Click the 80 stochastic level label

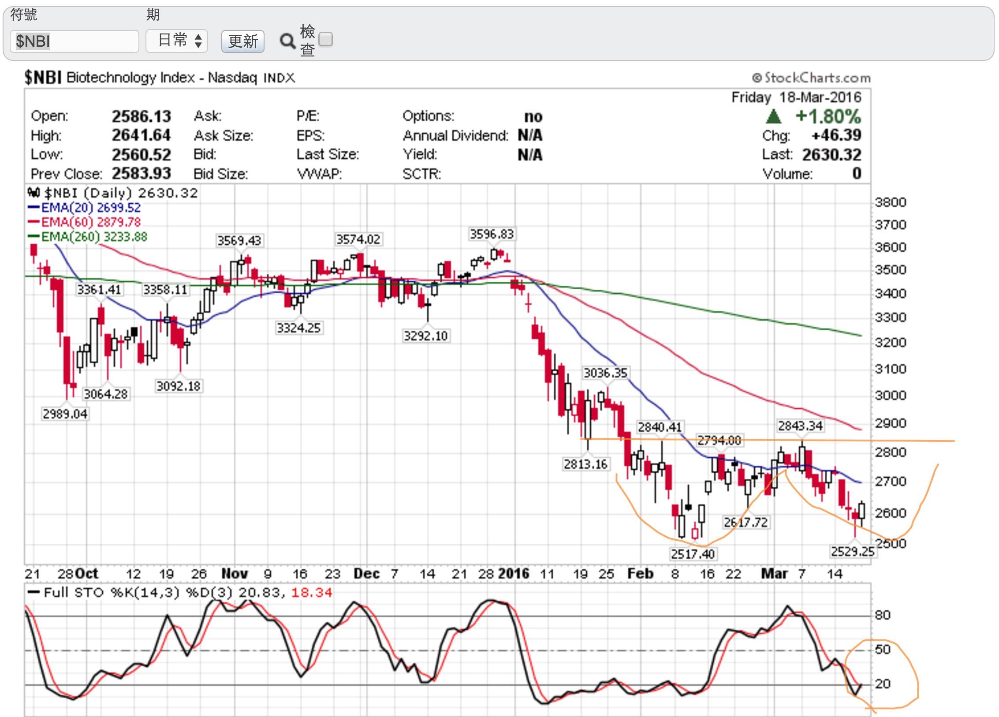click(883, 615)
